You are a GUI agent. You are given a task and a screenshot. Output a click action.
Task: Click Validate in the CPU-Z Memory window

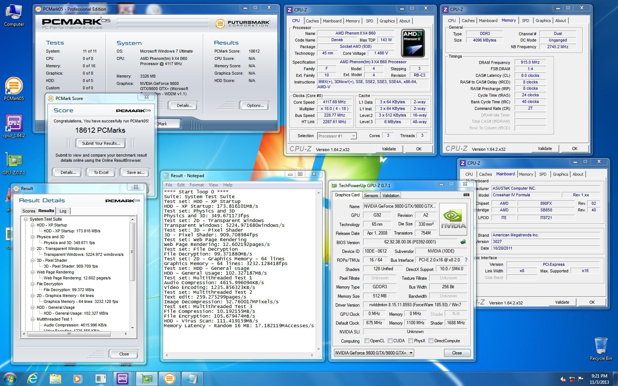tap(545, 149)
